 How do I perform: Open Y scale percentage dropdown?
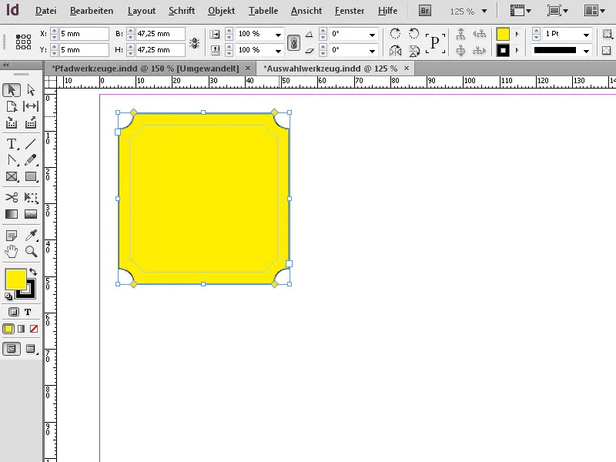pyautogui.click(x=278, y=51)
